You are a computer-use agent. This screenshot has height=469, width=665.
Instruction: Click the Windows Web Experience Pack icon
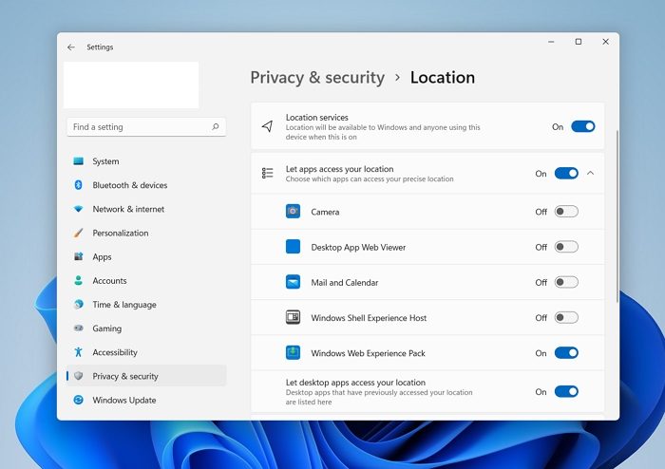(x=293, y=352)
